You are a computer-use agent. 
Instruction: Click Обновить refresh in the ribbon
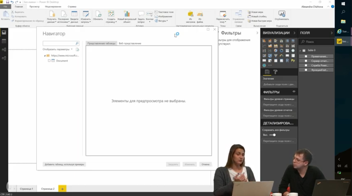(98, 16)
